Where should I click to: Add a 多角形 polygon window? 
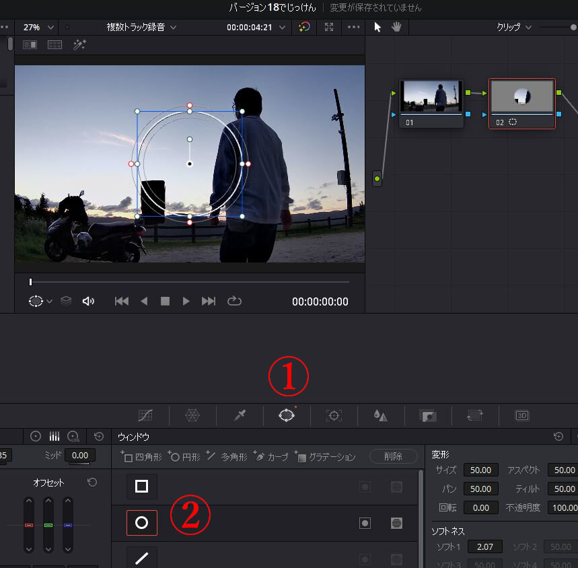(227, 457)
